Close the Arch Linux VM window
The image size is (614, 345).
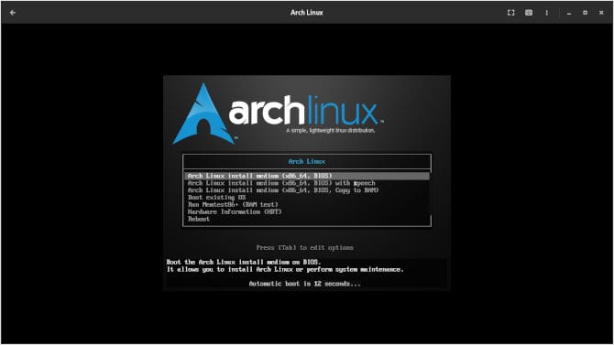(601, 13)
